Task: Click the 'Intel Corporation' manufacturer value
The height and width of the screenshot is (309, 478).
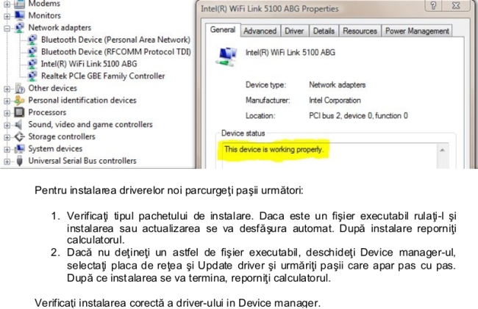Action: coord(335,101)
